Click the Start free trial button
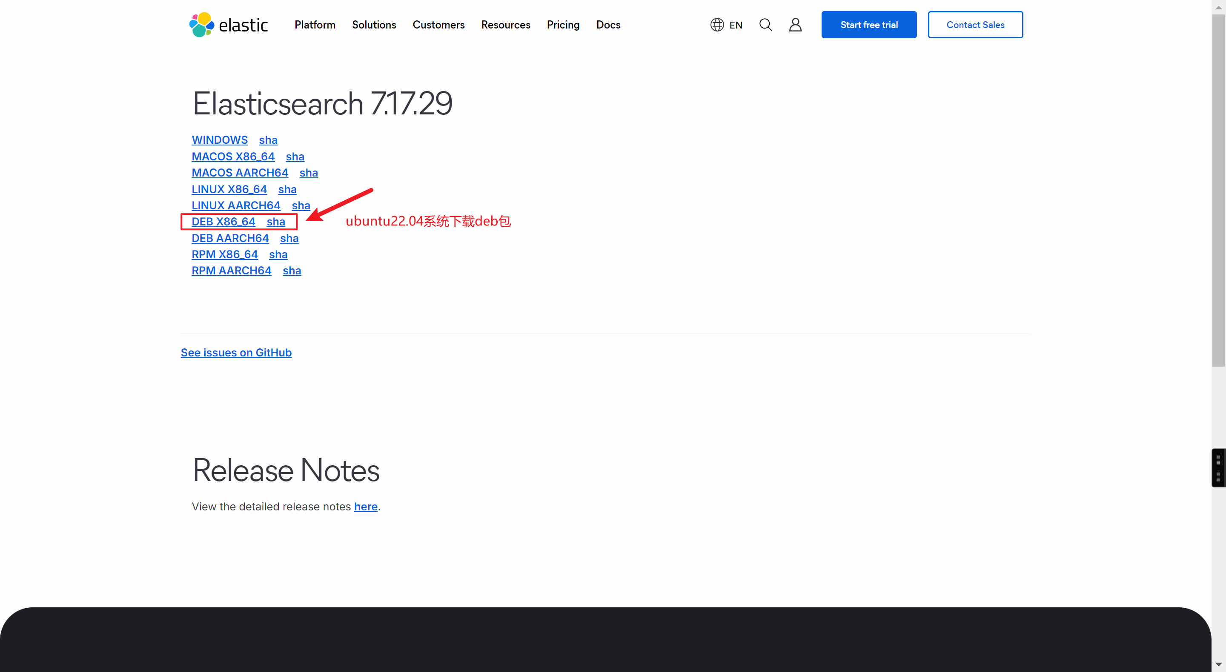The width and height of the screenshot is (1226, 672). click(x=868, y=25)
